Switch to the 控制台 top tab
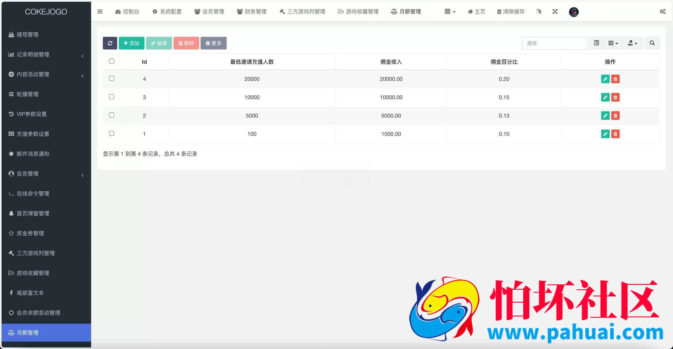673x349 pixels. click(127, 12)
